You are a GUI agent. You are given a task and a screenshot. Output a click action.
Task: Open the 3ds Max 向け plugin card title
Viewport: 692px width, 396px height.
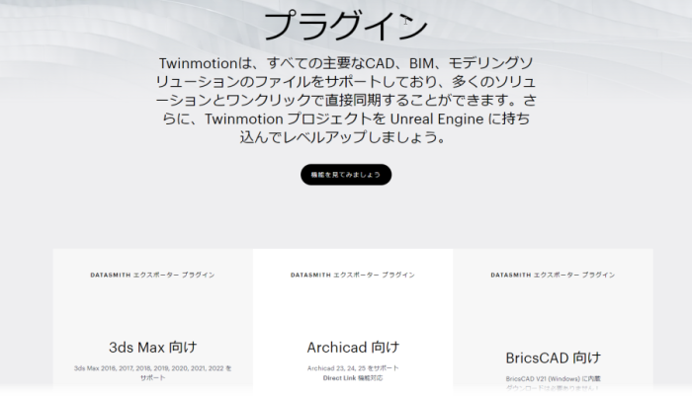point(152,347)
